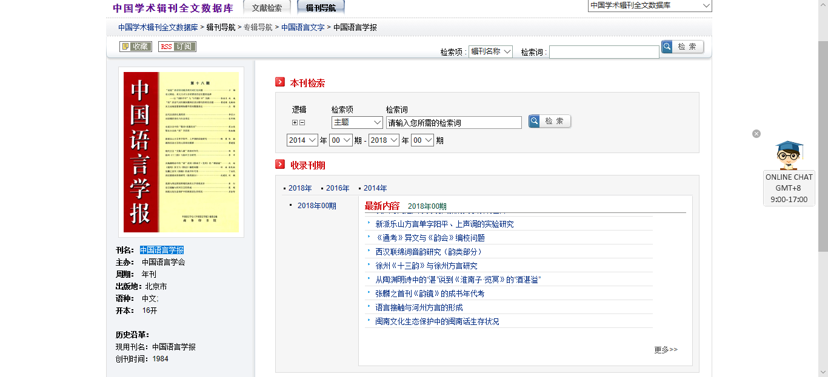This screenshot has height=377, width=828.
Task: Expand the 2014 start year dropdown
Action: coord(302,140)
